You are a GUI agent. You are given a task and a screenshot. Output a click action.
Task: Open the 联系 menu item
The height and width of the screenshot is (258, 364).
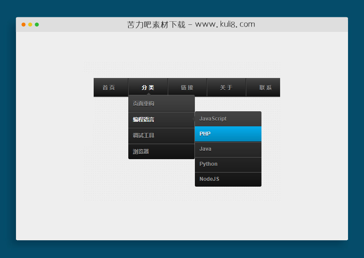click(x=263, y=87)
